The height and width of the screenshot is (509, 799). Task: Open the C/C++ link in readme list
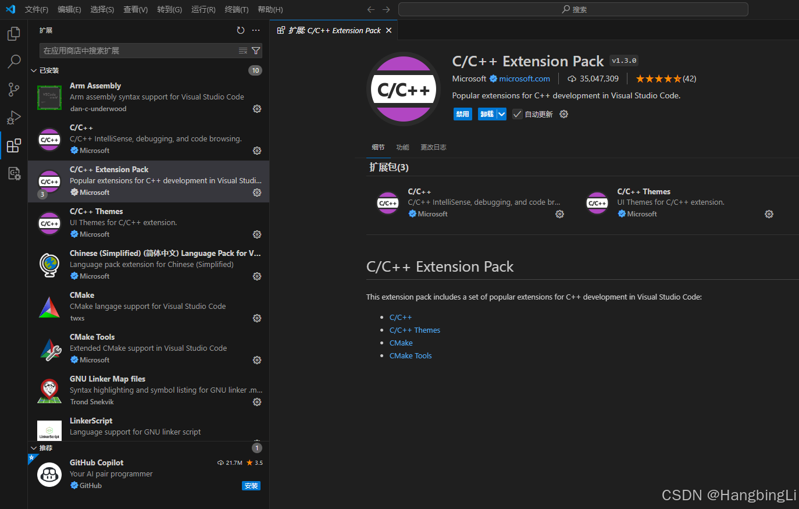401,317
